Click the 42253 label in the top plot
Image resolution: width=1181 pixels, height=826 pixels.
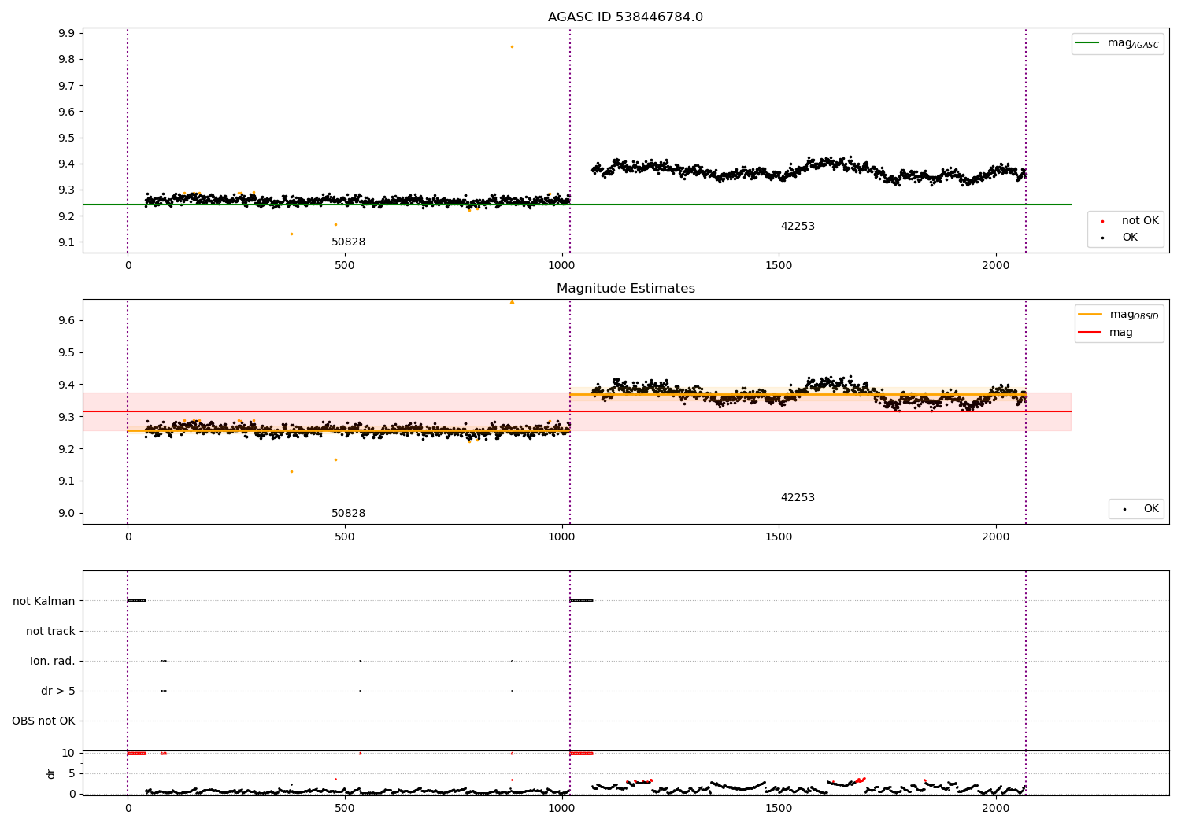point(798,227)
